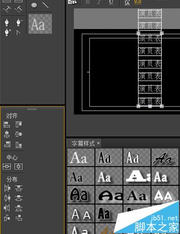
Task: Apply the black condensed Aa style in first row
Action: click(109, 157)
